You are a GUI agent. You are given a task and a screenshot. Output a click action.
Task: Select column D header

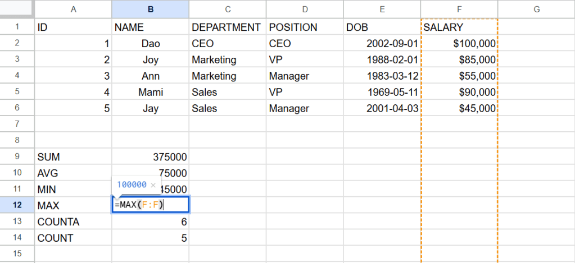(x=304, y=8)
